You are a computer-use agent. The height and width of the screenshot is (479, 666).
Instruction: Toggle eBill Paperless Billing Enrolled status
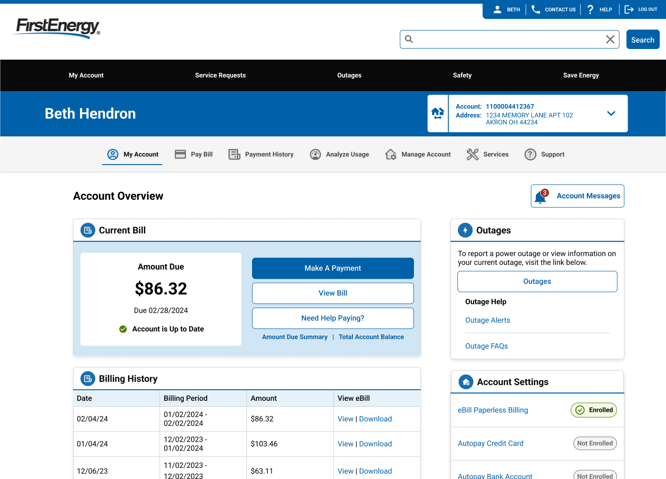(x=593, y=410)
